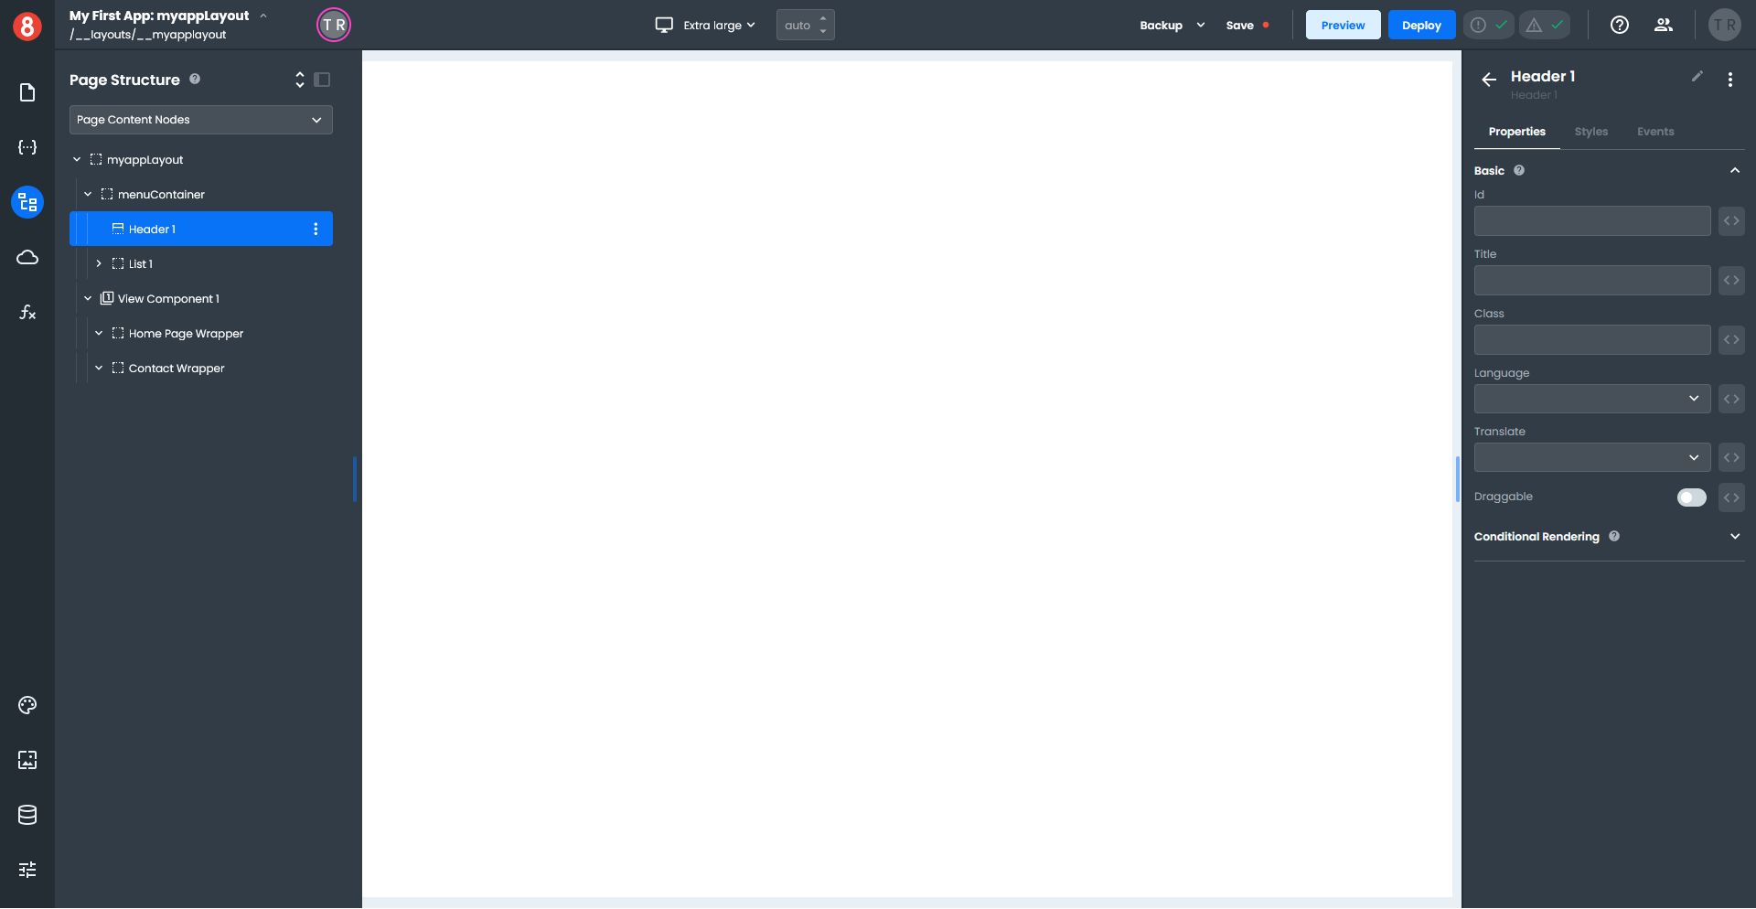Click the Deploy button

(1420, 26)
